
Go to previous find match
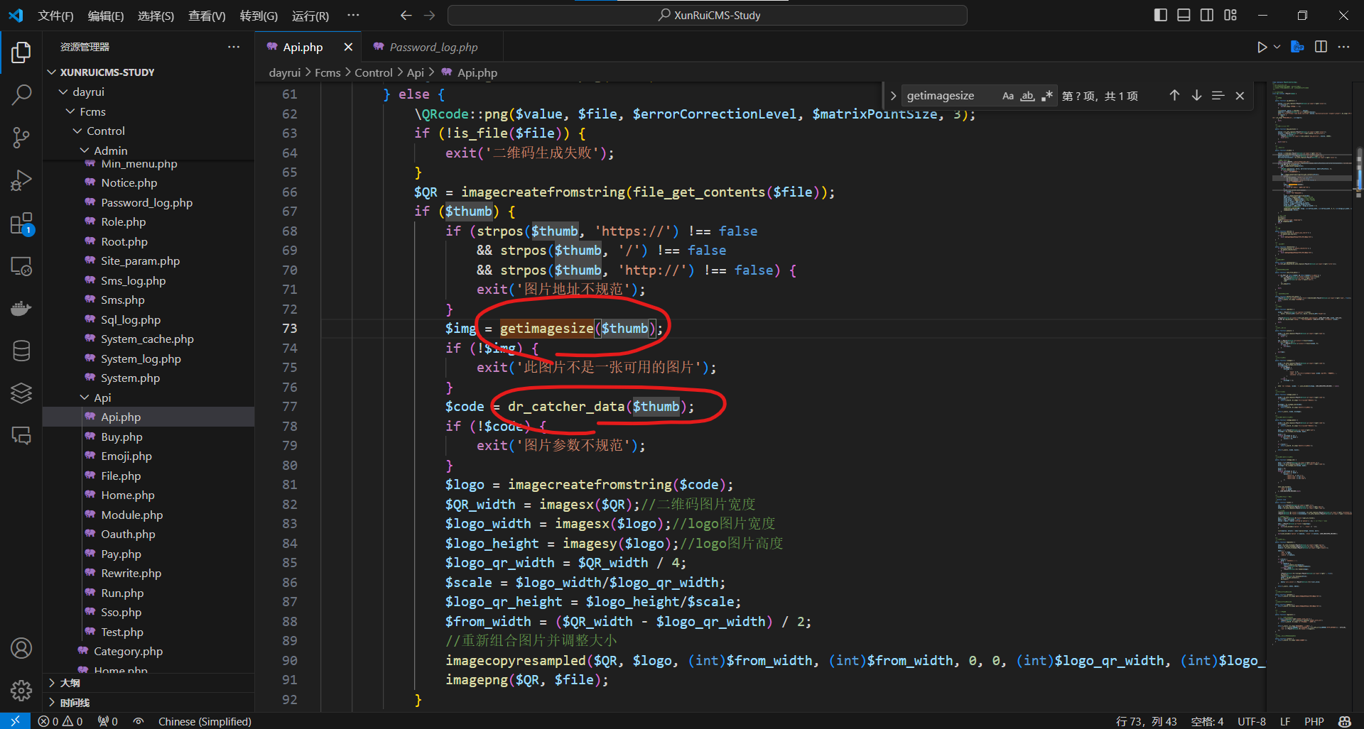(1174, 96)
